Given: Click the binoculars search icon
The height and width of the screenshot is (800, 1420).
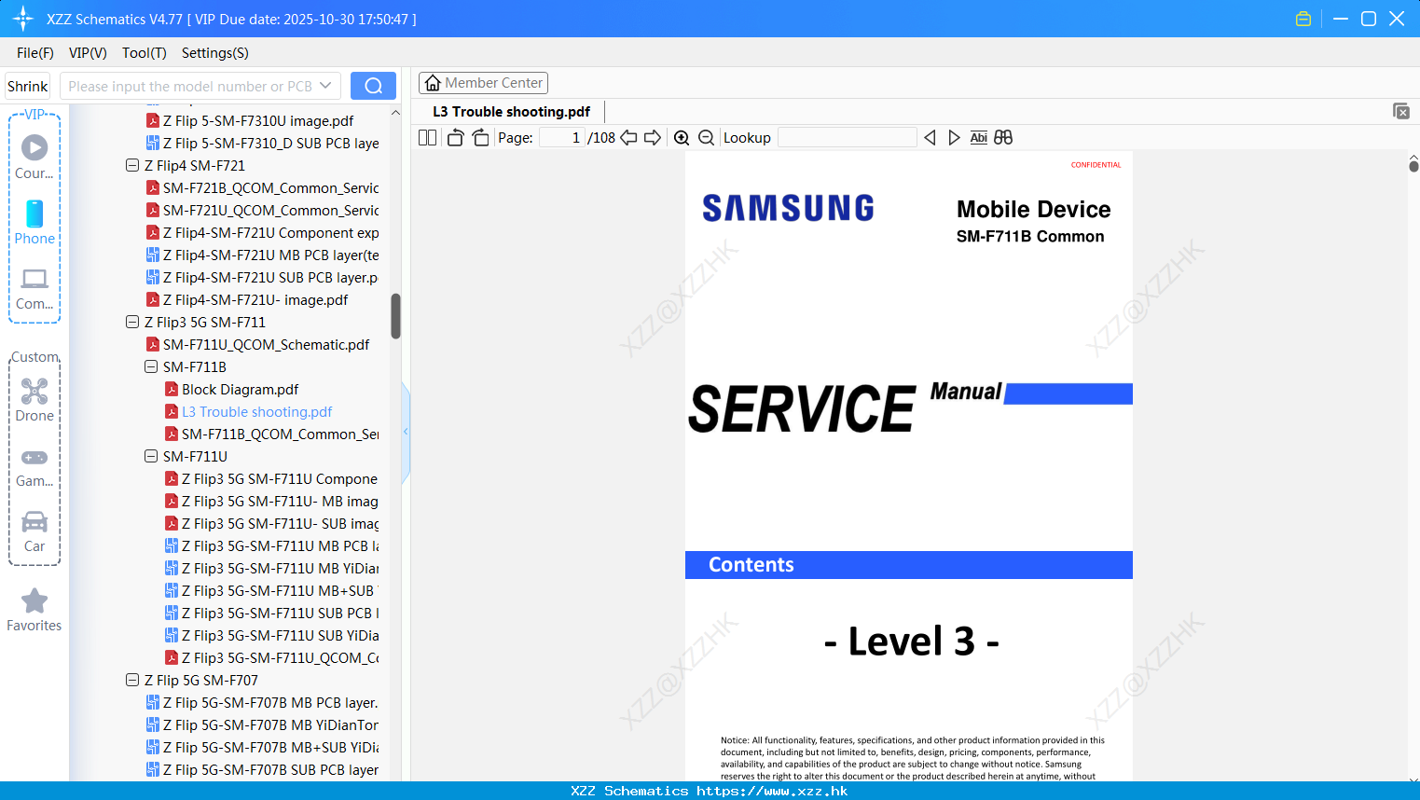Looking at the screenshot, I should click(x=1003, y=137).
